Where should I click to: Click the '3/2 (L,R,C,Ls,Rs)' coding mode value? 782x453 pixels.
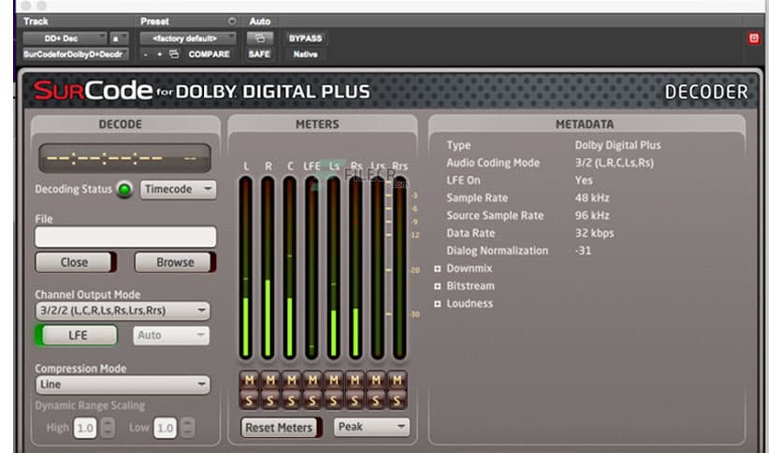[x=614, y=163]
